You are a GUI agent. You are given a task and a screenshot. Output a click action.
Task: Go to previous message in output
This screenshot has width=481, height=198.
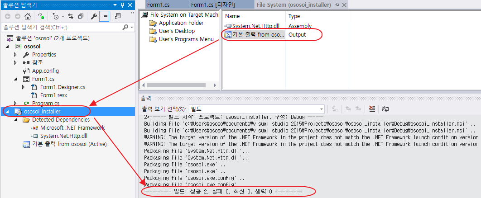tap(348, 109)
